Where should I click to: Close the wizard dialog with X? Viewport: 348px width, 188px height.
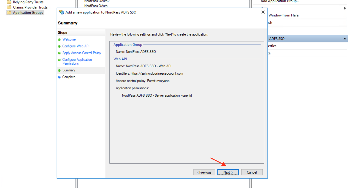click(x=263, y=12)
